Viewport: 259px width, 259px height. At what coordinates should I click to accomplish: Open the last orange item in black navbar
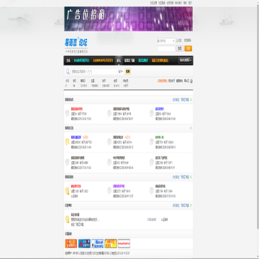(x=160, y=60)
